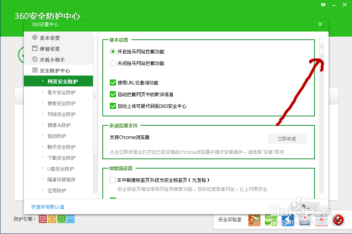Click the green back arrow in main window
Viewport: 352px width, 234px height.
pos(21,55)
